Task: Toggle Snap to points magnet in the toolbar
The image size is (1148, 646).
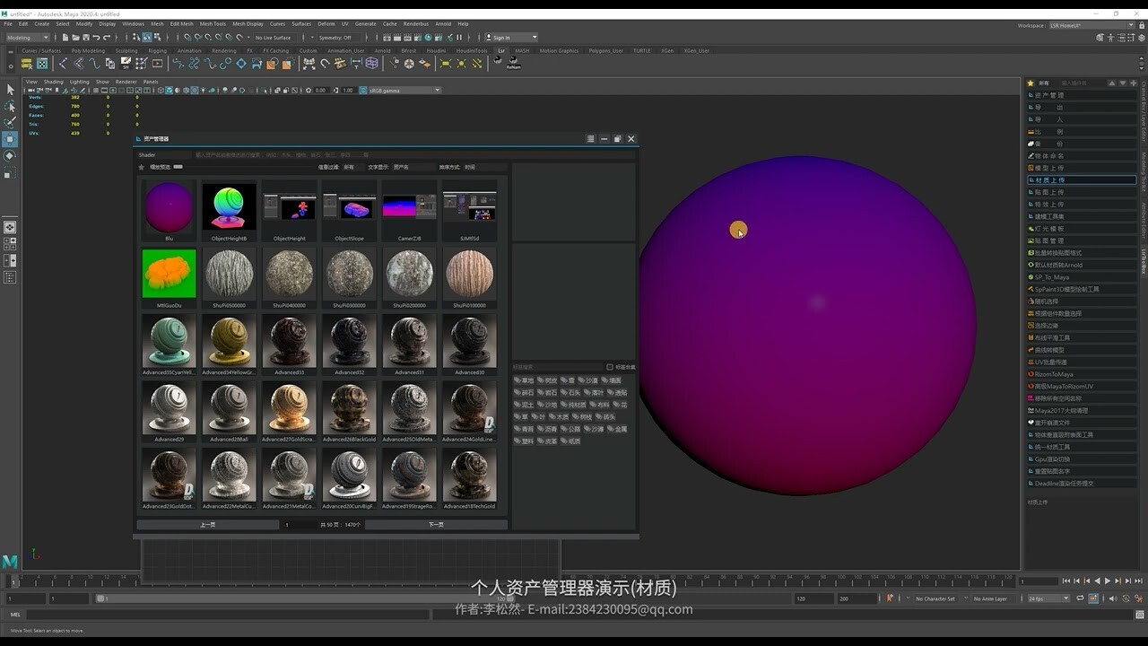Action: point(209,37)
